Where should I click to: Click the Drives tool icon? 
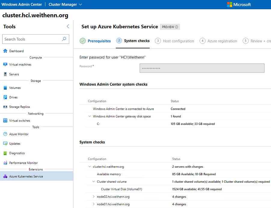5,97
